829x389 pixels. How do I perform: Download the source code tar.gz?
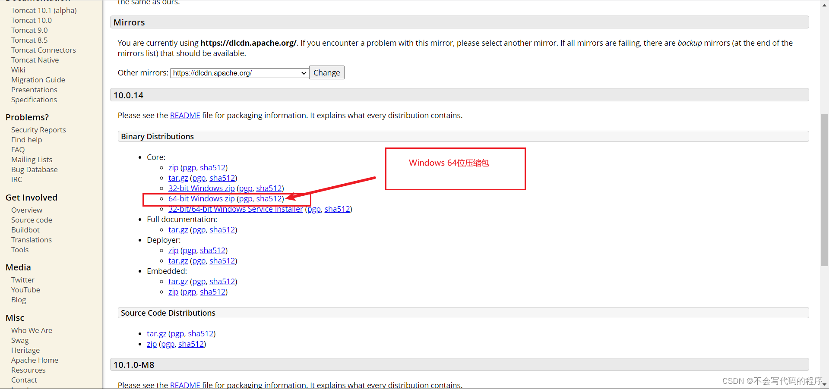point(156,333)
